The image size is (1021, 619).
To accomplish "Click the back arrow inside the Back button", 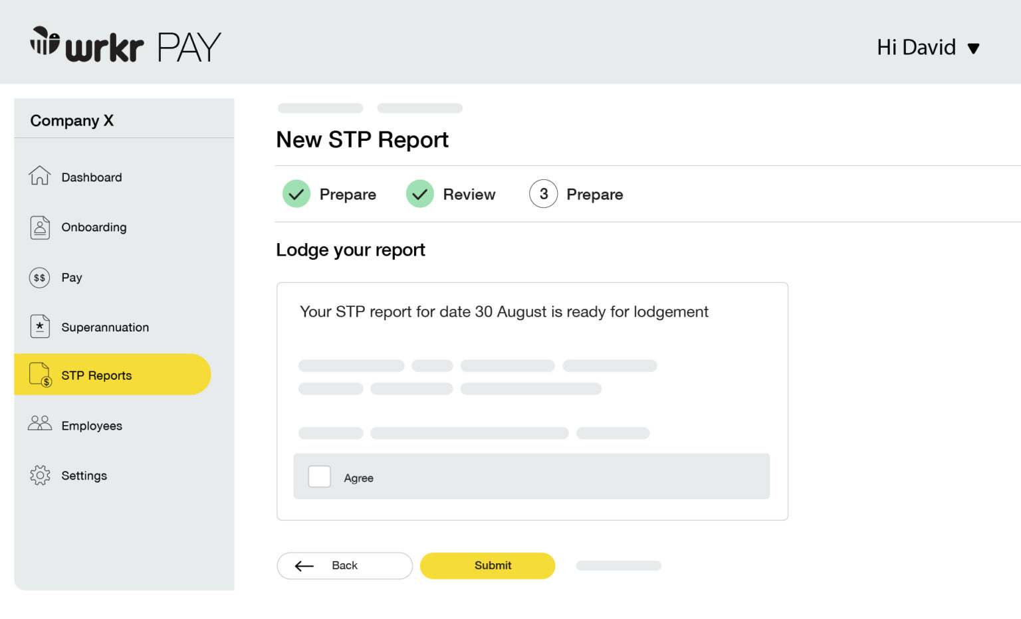I will pyautogui.click(x=304, y=565).
